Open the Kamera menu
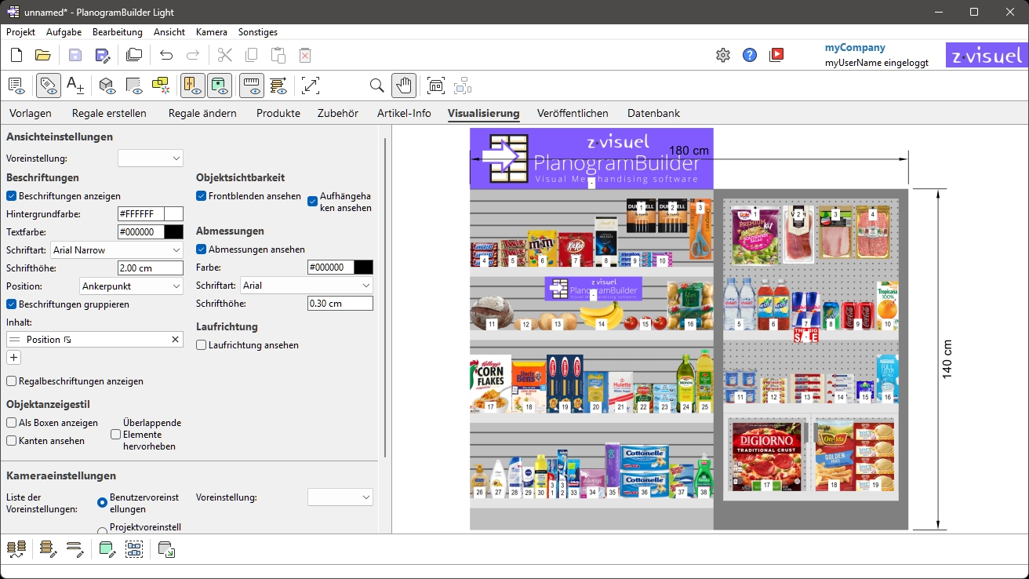The height and width of the screenshot is (579, 1029). tap(211, 32)
